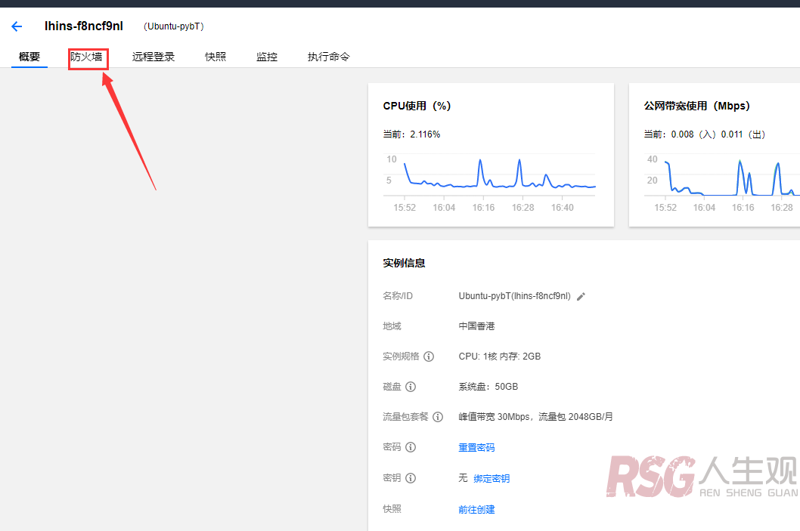The height and width of the screenshot is (531, 800).
Task: Open the 远程登录 tab
Action: 153,57
